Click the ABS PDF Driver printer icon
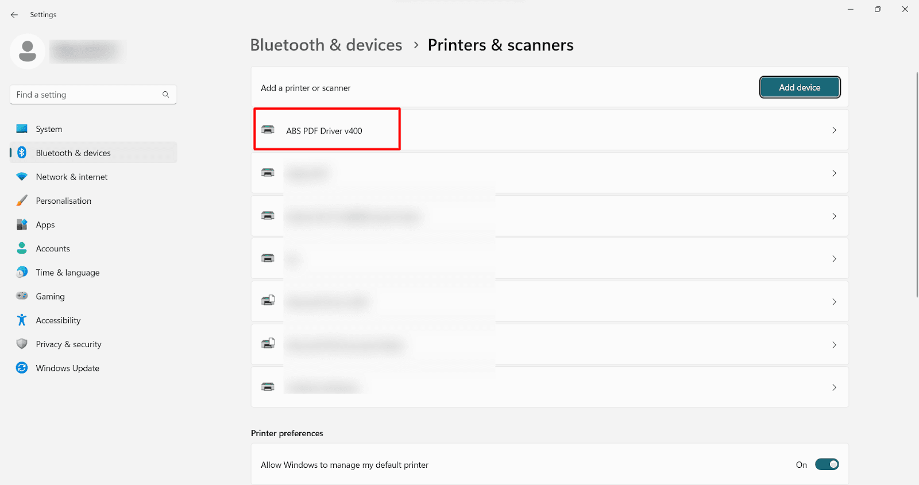 pos(268,130)
